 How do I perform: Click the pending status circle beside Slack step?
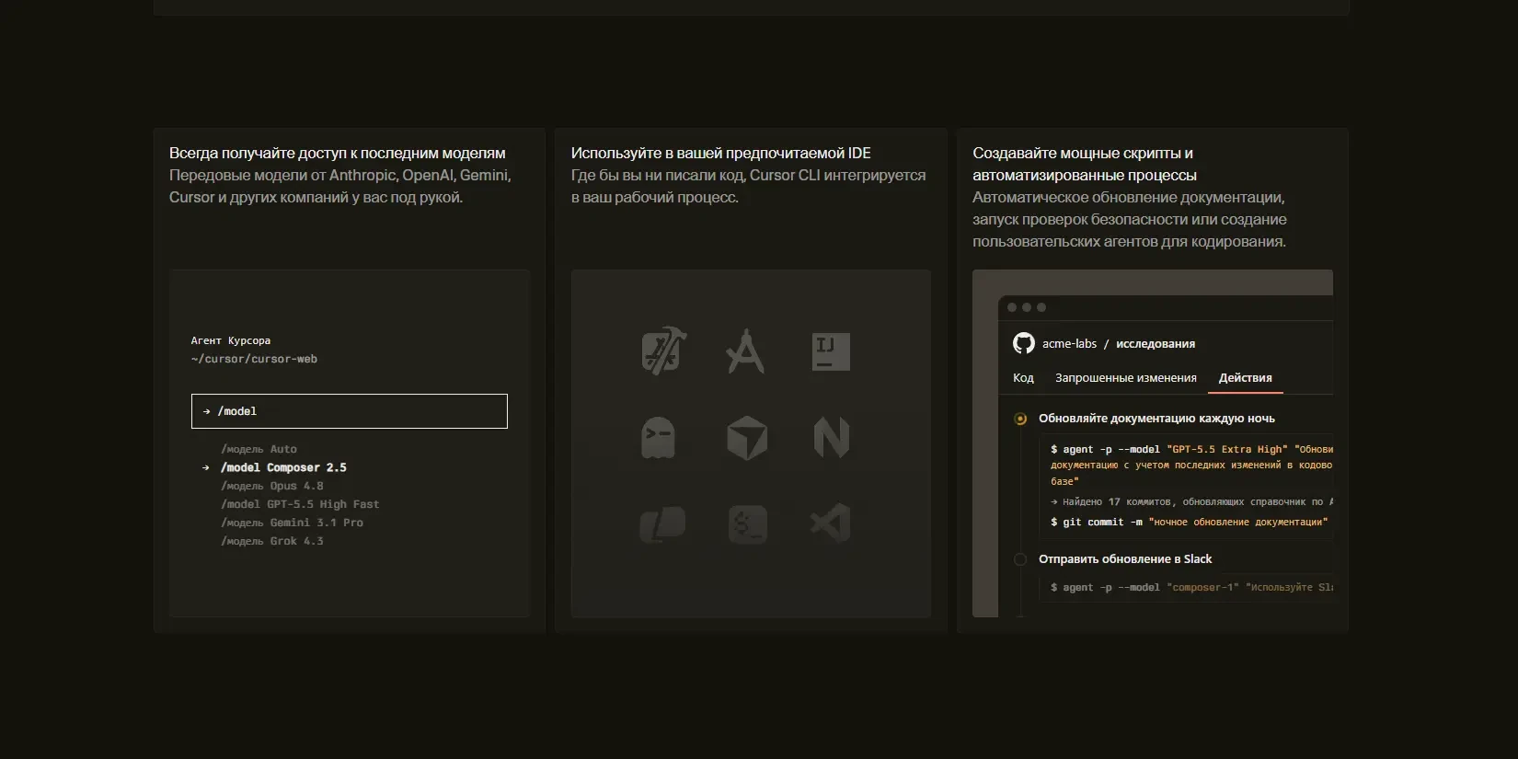1020,559
